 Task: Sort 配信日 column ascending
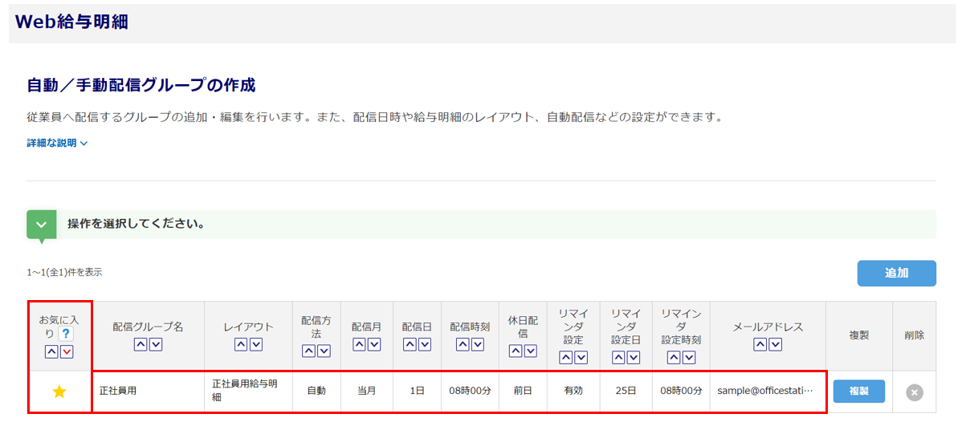point(410,345)
